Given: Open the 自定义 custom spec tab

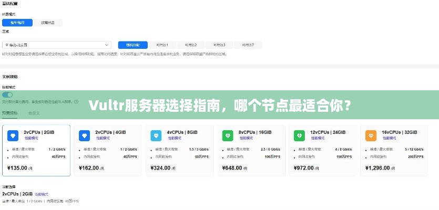Looking at the screenshot, I should pos(34,113).
